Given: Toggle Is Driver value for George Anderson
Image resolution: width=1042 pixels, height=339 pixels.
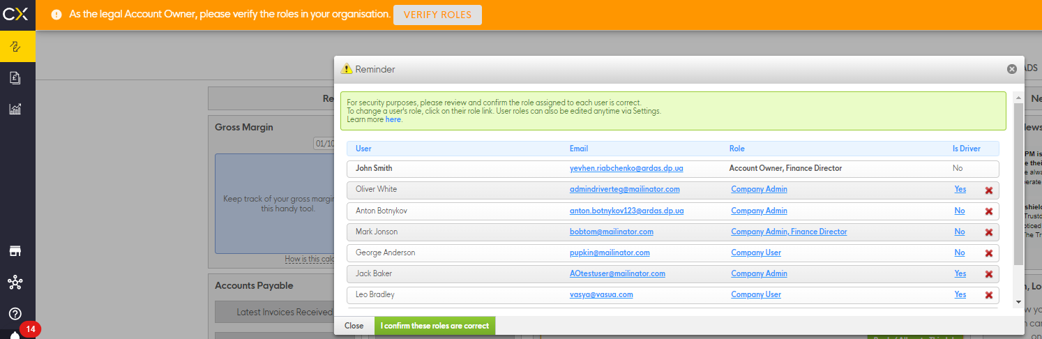Looking at the screenshot, I should coord(960,253).
